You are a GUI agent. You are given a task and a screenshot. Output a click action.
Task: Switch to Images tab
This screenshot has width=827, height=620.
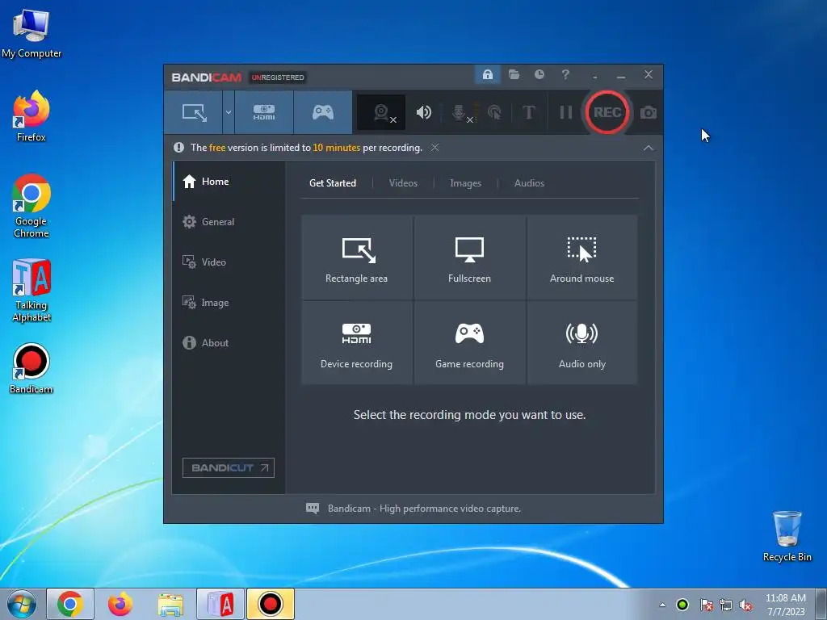pyautogui.click(x=465, y=183)
